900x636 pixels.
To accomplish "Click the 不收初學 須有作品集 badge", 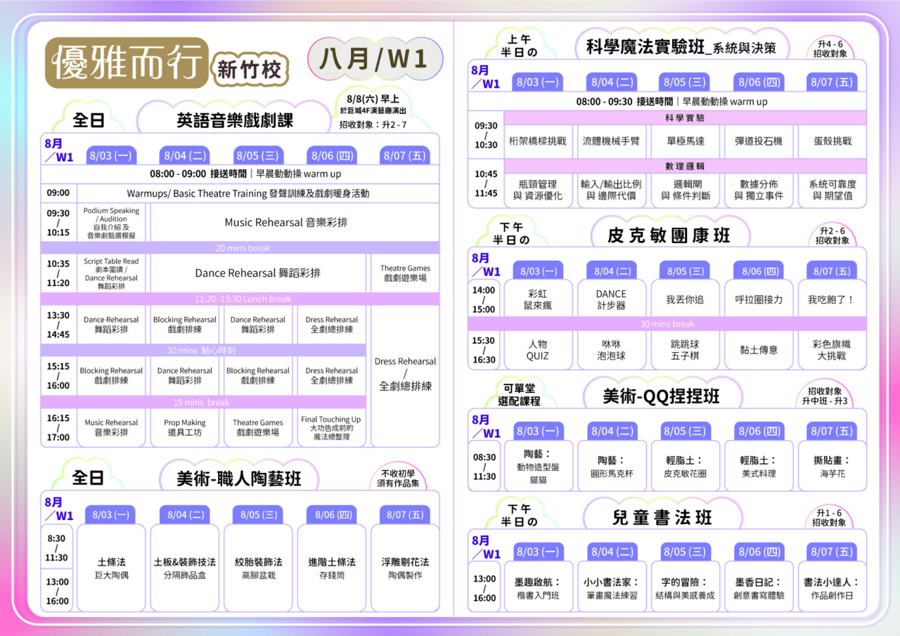I will pos(399,479).
